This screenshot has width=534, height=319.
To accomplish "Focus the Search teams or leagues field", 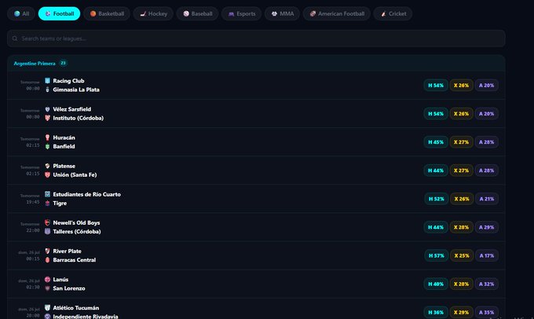I will pos(256,38).
